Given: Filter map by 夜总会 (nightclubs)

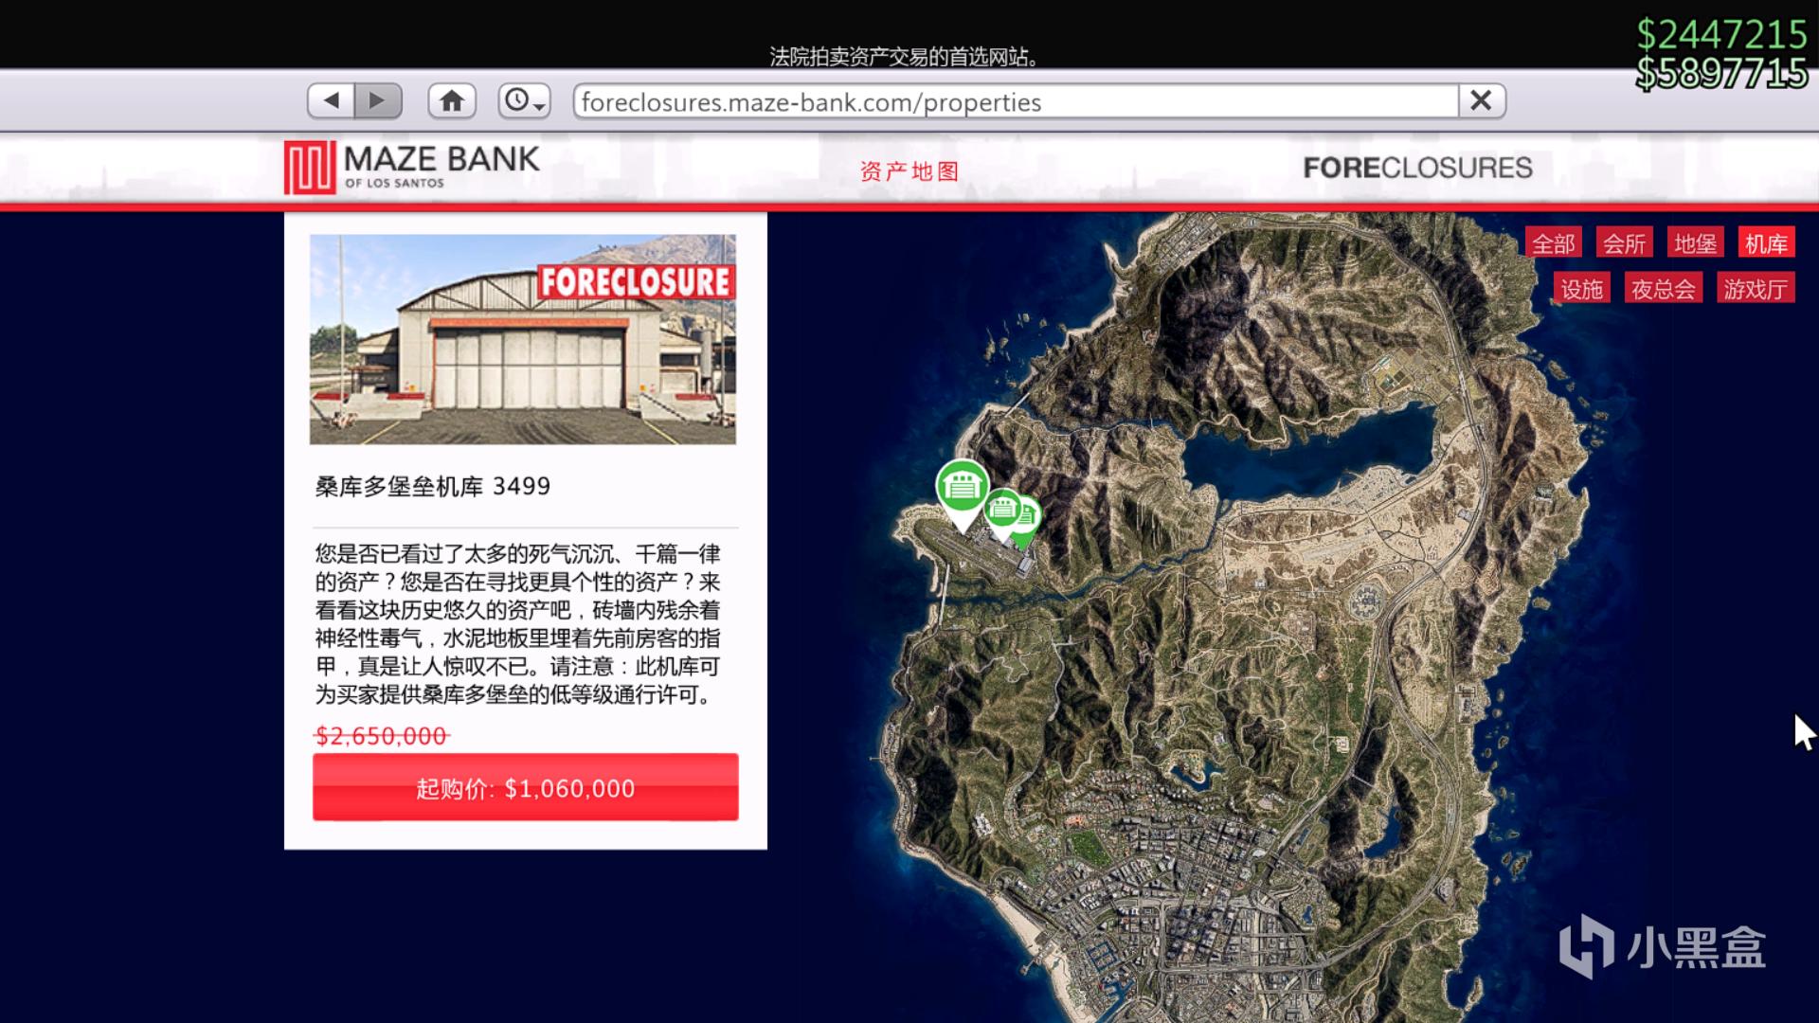Looking at the screenshot, I should (1663, 289).
